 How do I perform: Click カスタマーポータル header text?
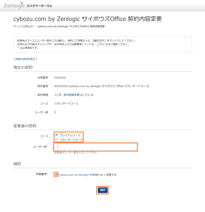pos(39,6)
